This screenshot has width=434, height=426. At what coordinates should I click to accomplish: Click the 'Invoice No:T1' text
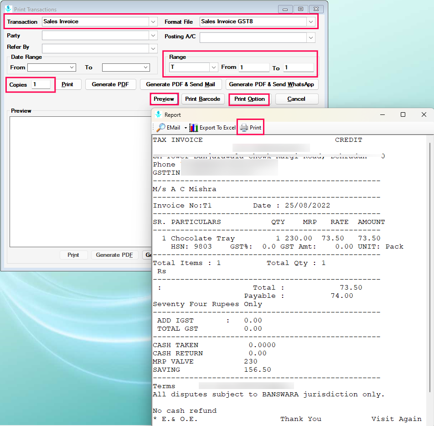(x=182, y=206)
